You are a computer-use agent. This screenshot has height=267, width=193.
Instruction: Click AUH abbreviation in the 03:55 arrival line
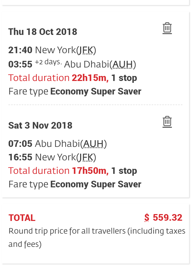tap(123, 64)
